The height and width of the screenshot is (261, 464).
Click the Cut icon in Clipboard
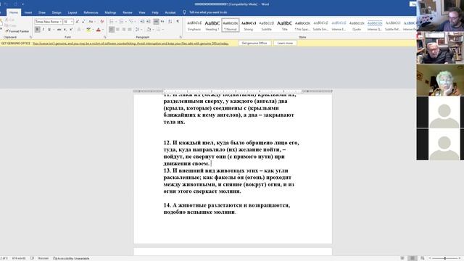(9, 20)
